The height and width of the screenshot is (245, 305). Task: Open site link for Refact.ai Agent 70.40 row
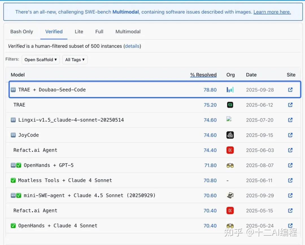coord(290,211)
